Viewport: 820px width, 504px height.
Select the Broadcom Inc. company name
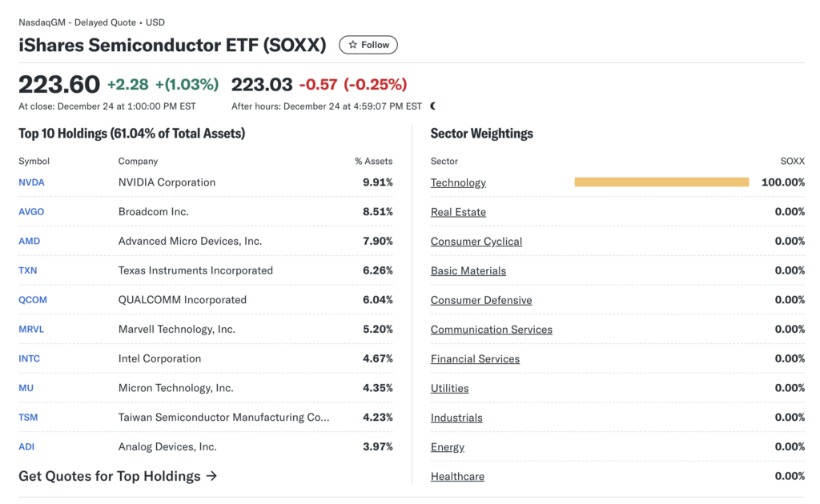click(x=153, y=211)
